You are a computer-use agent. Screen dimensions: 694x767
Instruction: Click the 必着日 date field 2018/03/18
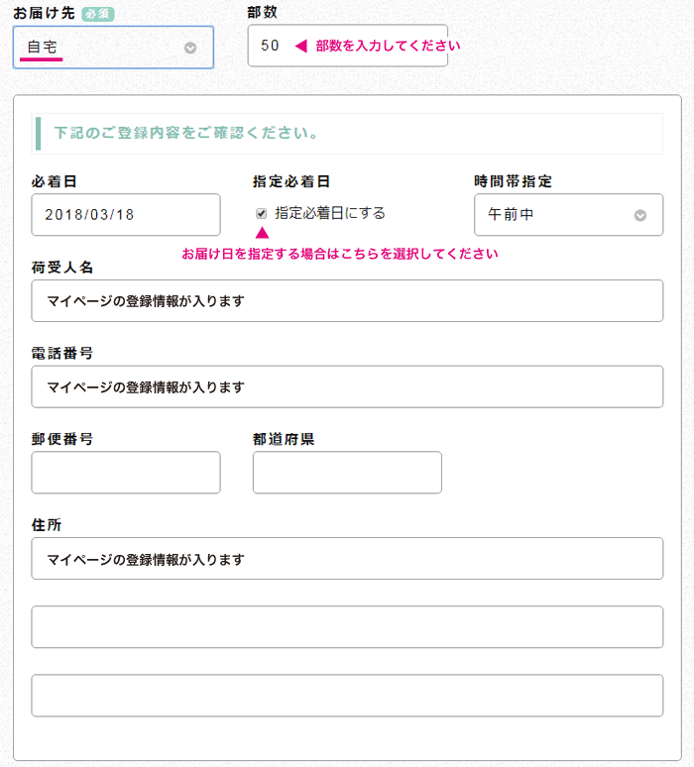tap(126, 215)
